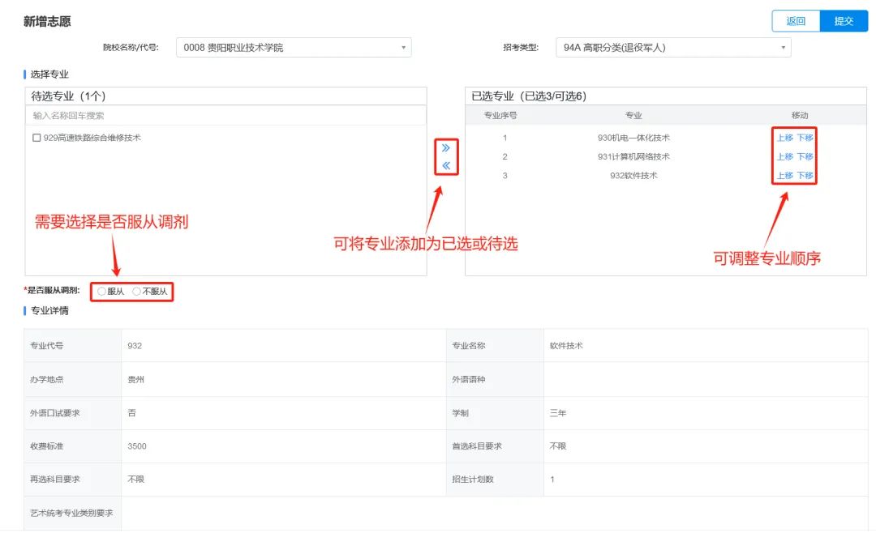This screenshot has height=533, width=876.
Task: Select the 服从 radio option
Action: pos(102,292)
